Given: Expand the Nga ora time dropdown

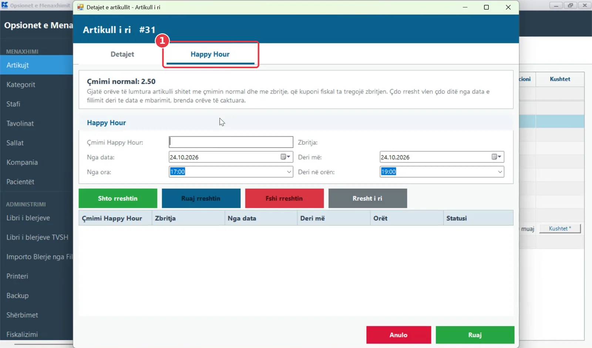Looking at the screenshot, I should click(289, 172).
